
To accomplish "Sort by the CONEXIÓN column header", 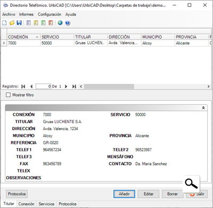I will [23, 37].
